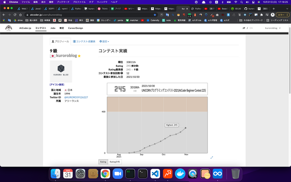Image resolution: width=291 pixels, height=182 pixels.
Task: Open the Trash in the Dock
Action: click(235, 174)
